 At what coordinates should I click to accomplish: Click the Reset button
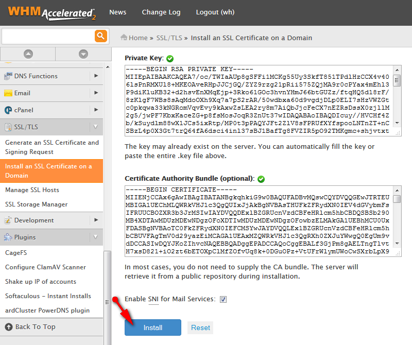[x=200, y=327]
